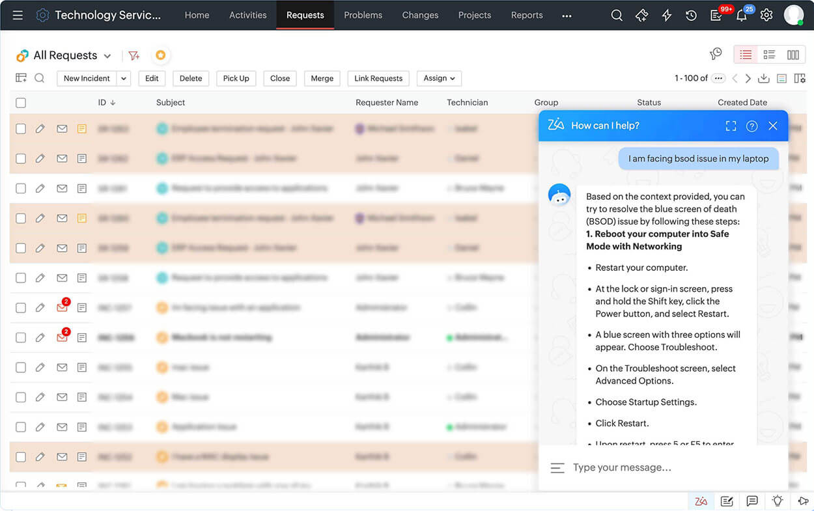814x511 pixels.
Task: Tick the checkbox for the Macbook is not restarting row
Action: [x=21, y=338]
